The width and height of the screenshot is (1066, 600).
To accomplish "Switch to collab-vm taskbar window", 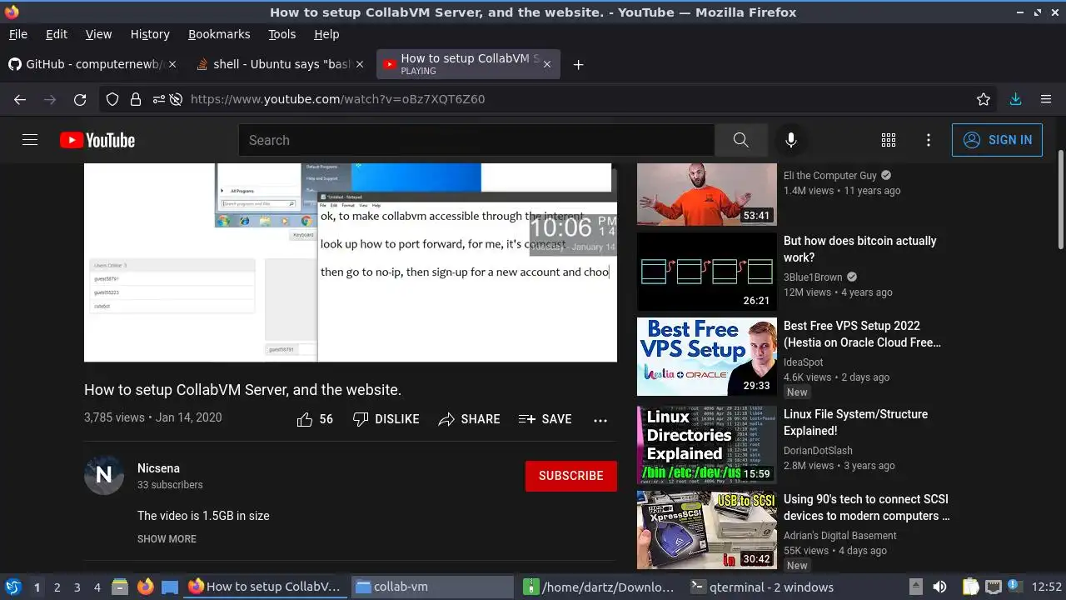I will point(433,587).
